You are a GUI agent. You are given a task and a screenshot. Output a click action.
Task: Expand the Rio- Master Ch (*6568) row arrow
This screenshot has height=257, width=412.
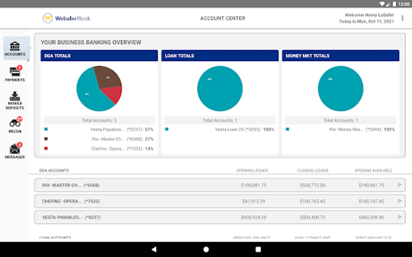click(400, 185)
